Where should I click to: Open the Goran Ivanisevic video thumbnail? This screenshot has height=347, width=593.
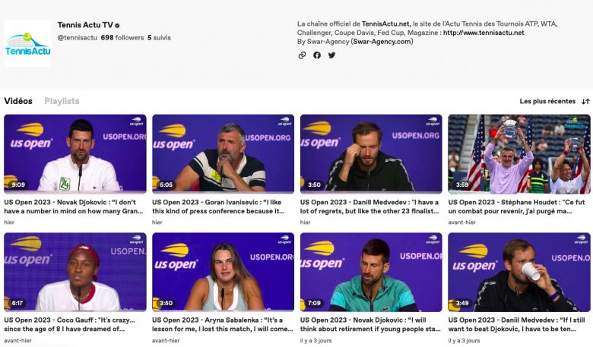click(x=223, y=153)
